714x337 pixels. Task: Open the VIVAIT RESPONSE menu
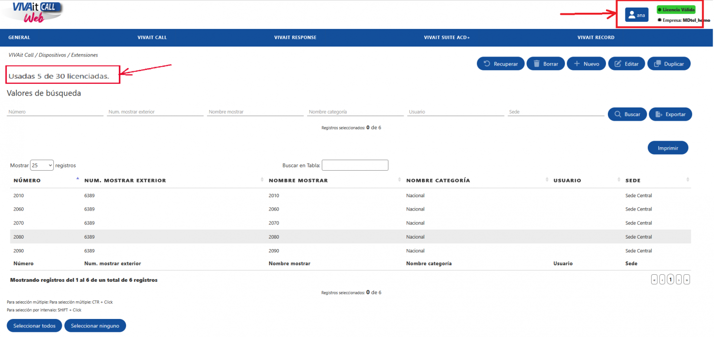pyautogui.click(x=295, y=38)
